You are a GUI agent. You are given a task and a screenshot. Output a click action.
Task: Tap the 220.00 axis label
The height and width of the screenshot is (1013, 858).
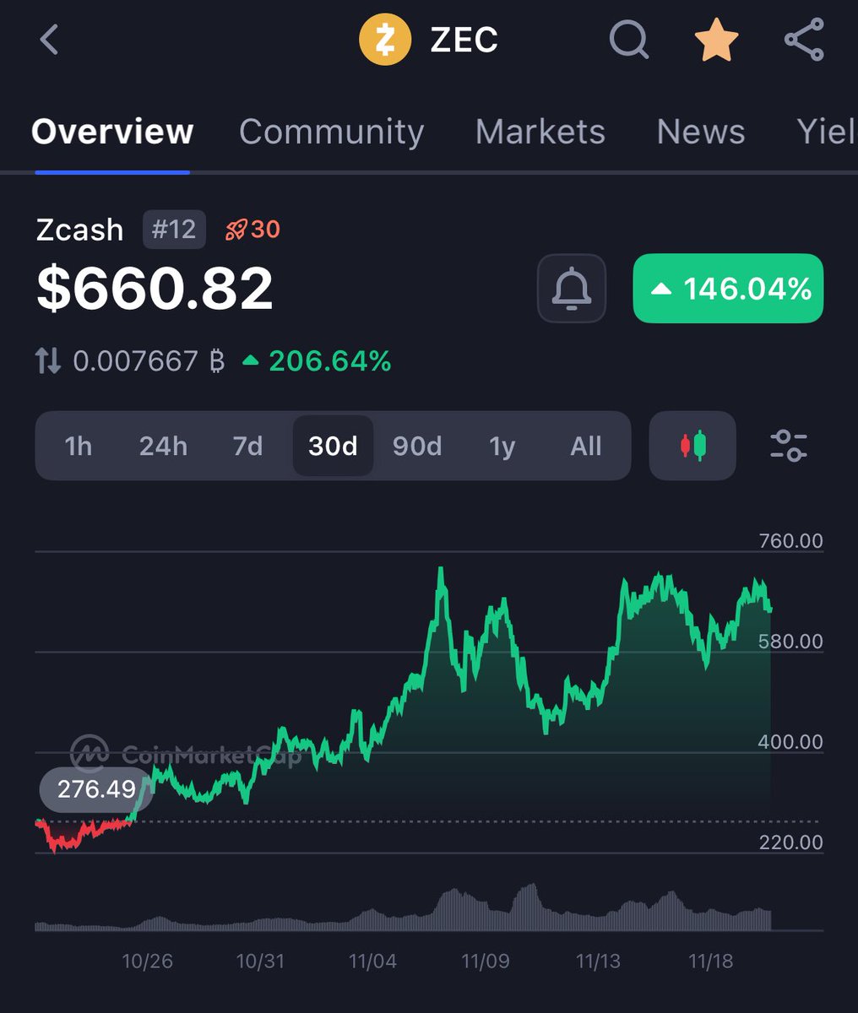[790, 842]
